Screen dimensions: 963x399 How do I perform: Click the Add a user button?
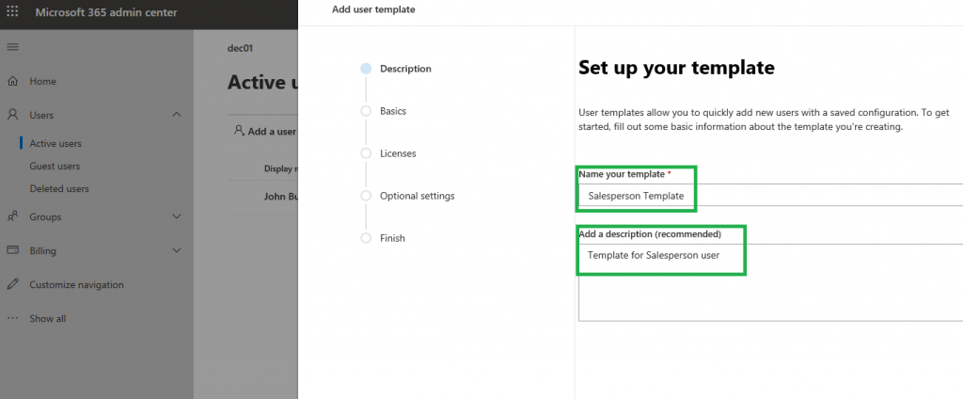tap(265, 132)
